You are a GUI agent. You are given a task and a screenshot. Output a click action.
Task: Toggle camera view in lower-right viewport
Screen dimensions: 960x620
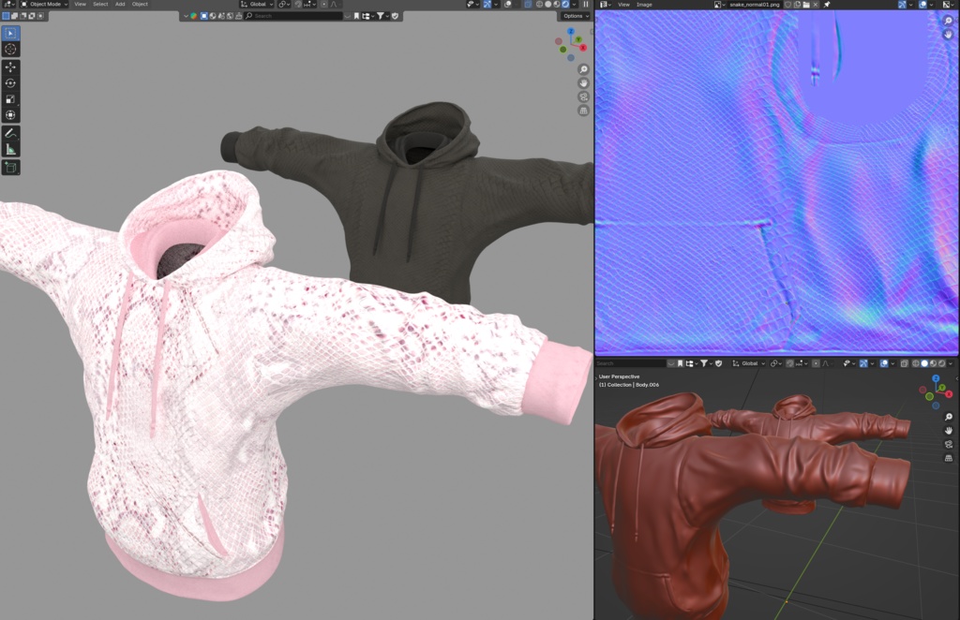[x=949, y=445]
